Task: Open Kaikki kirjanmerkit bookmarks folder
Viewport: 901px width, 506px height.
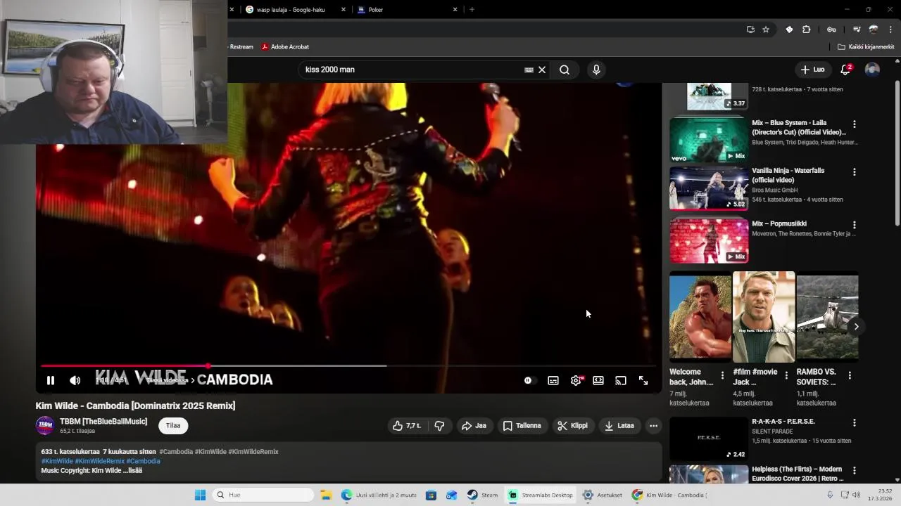Action: 866,47
